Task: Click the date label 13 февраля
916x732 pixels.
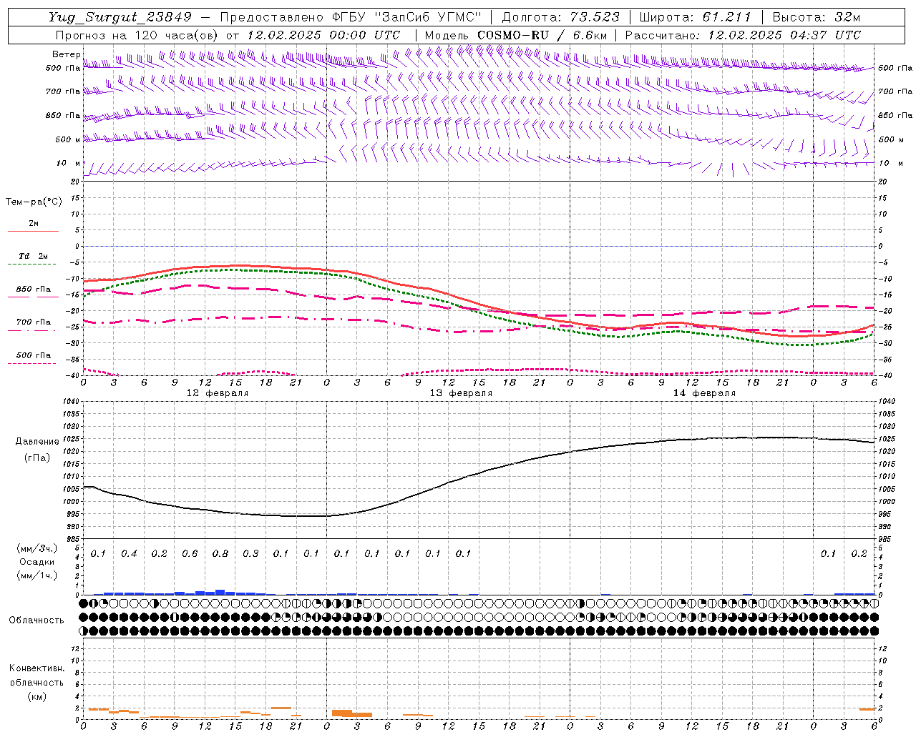Action: tap(461, 393)
